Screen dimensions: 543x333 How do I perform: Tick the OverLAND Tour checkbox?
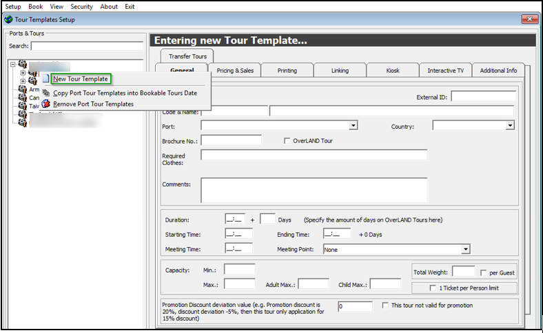tap(287, 141)
